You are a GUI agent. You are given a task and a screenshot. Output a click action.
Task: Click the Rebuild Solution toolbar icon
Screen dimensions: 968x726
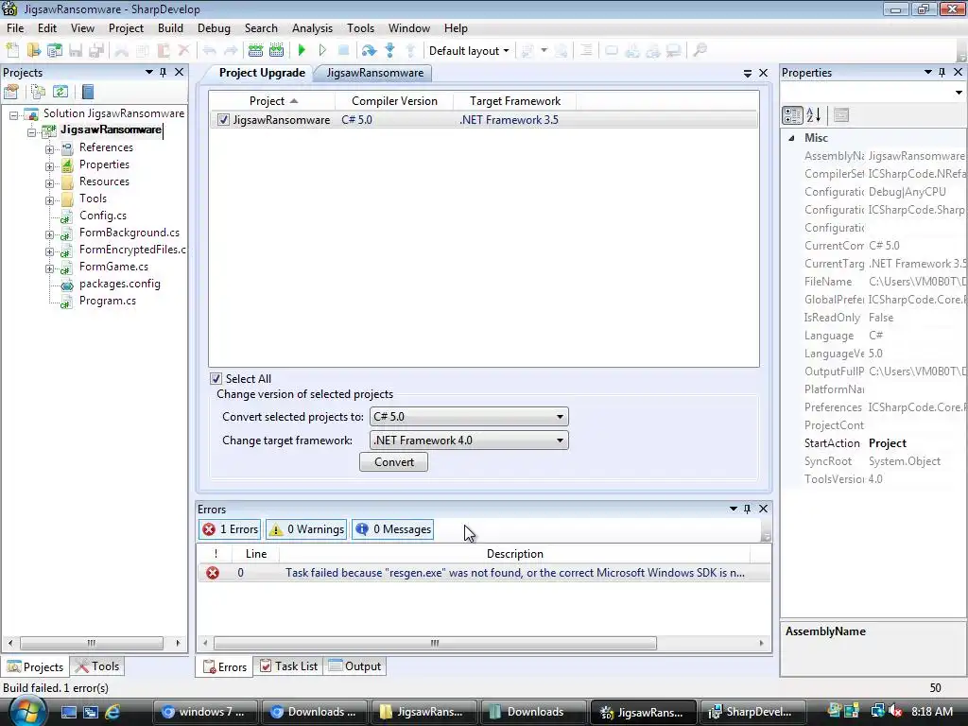277,51
